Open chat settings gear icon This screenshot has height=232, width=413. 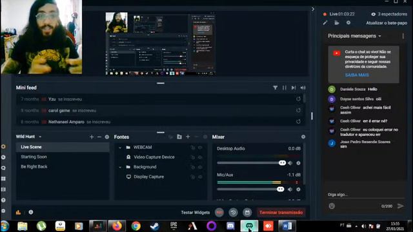(348, 23)
